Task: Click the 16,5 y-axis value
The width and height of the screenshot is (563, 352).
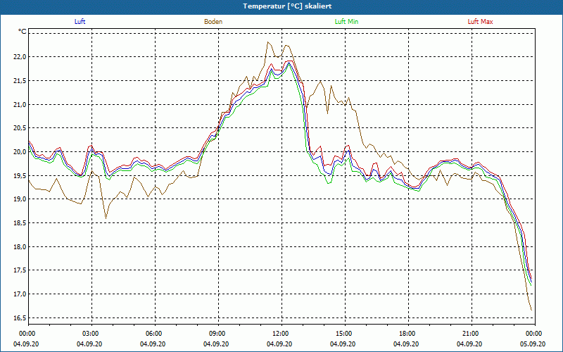Action: click(20, 318)
